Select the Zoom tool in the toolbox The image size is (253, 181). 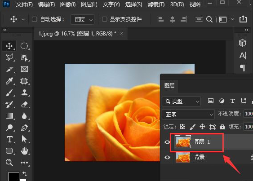point(9,163)
